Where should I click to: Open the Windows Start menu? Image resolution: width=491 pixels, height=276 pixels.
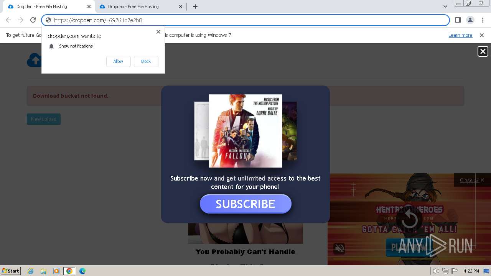coord(11,271)
